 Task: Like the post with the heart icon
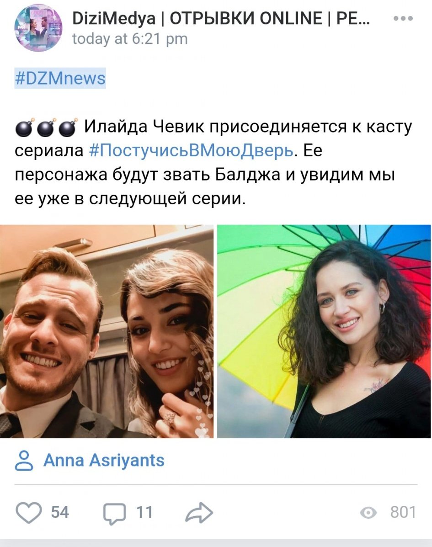[x=29, y=512]
